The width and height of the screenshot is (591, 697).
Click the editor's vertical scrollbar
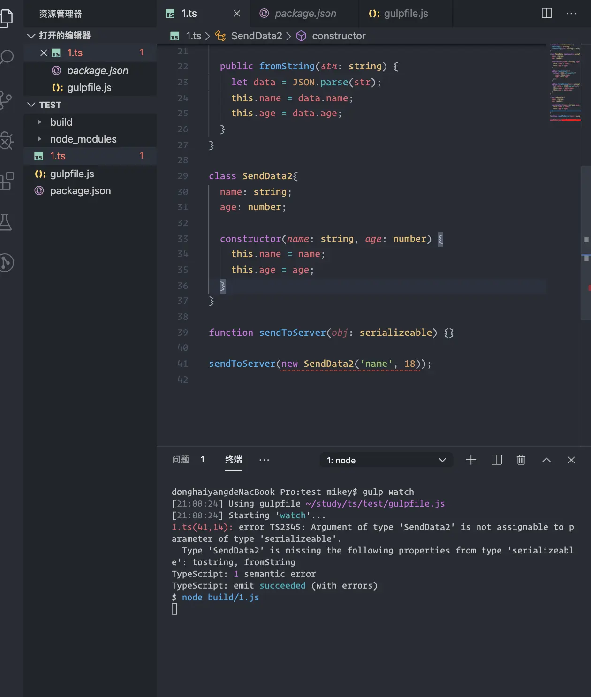coord(586,243)
